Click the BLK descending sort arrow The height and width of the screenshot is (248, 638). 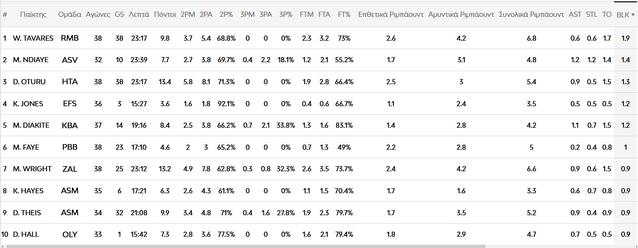click(x=632, y=15)
